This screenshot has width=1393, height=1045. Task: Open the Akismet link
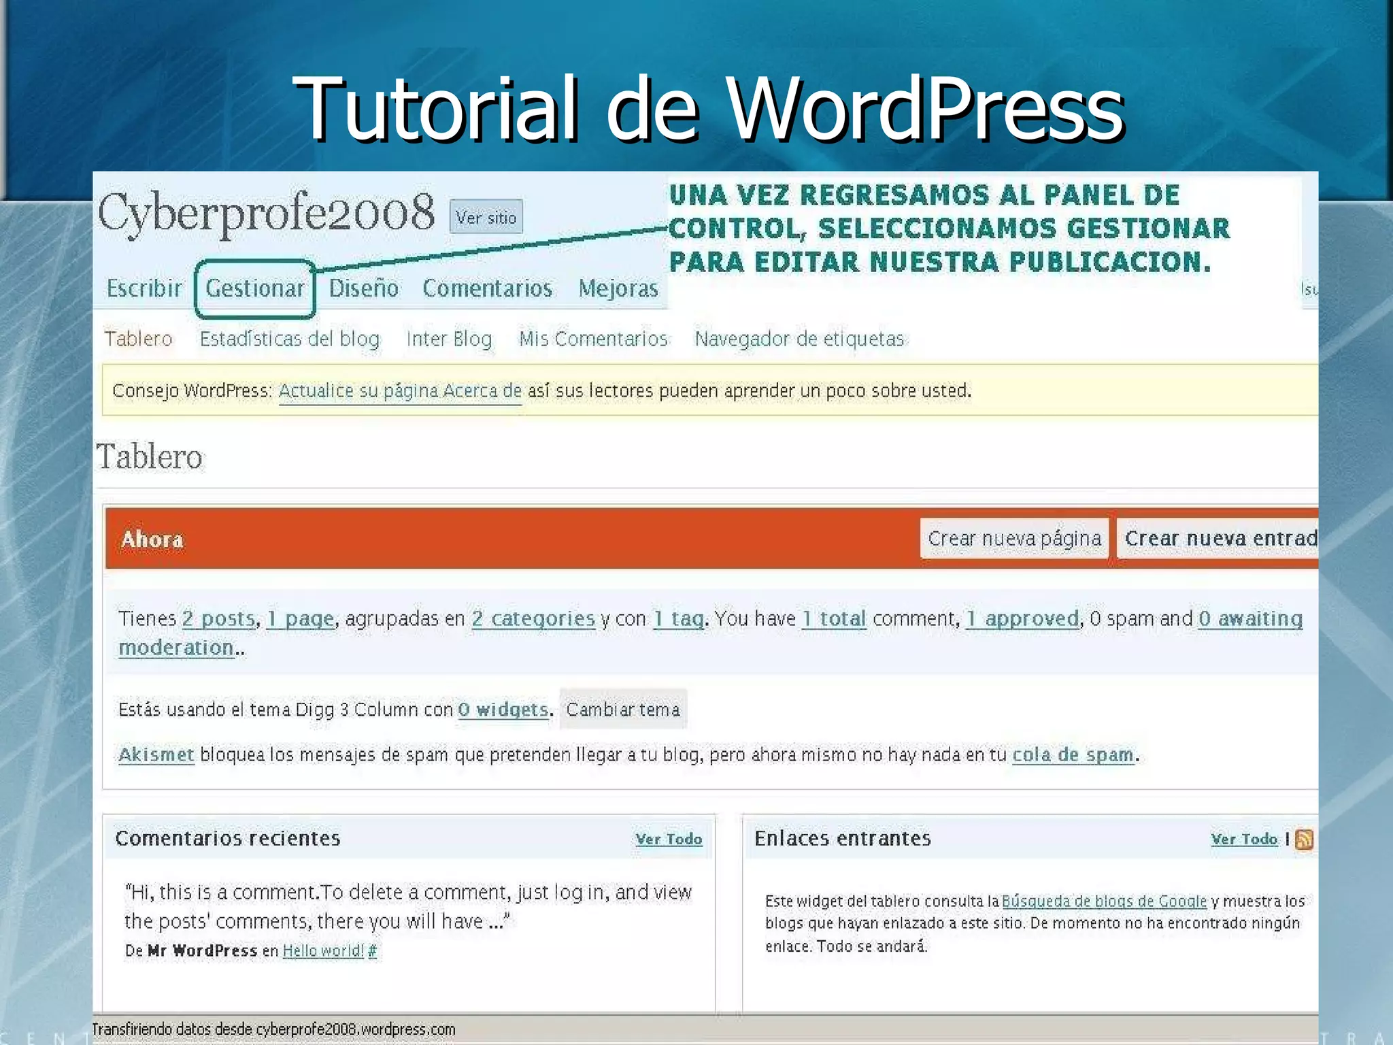tap(156, 754)
